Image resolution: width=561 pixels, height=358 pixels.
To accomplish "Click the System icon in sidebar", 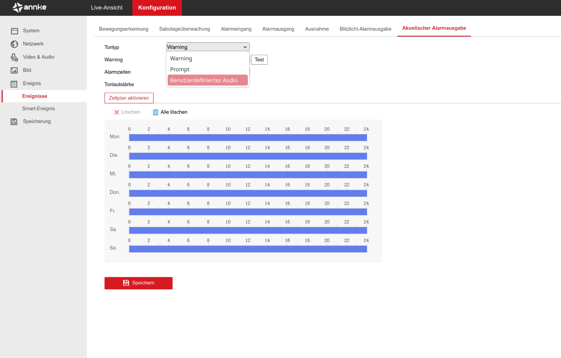I will click(15, 31).
